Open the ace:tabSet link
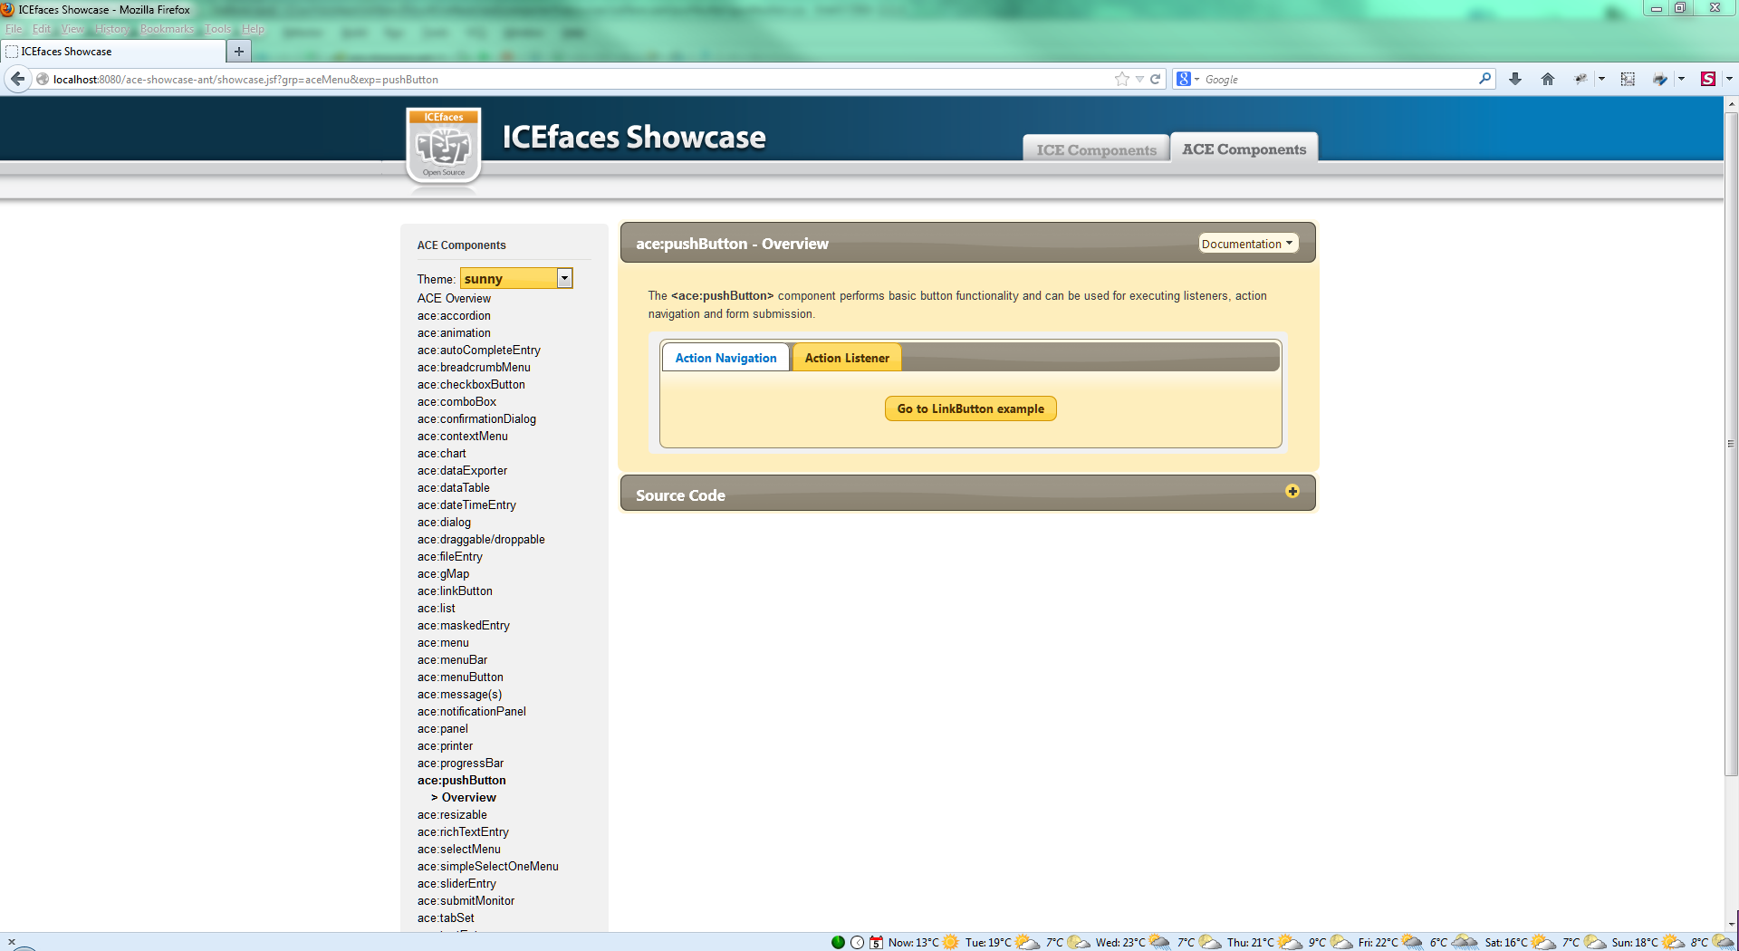This screenshot has width=1739, height=951. point(446,917)
